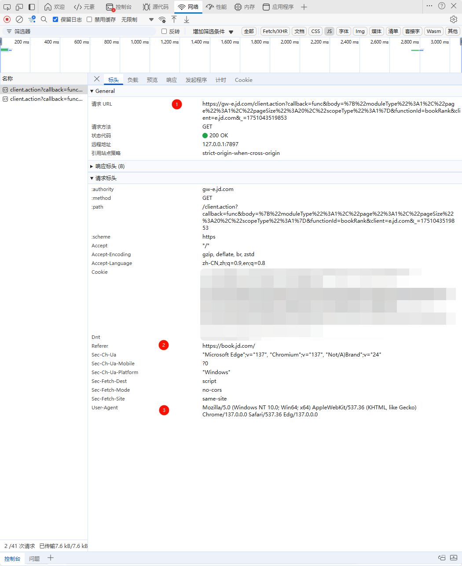Open the bottom drawer 问题 (Issues) tab

(34, 559)
